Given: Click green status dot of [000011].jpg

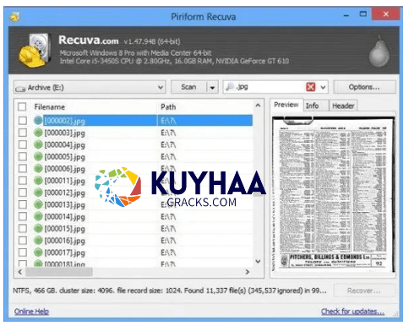Looking at the screenshot, I should (38, 180).
